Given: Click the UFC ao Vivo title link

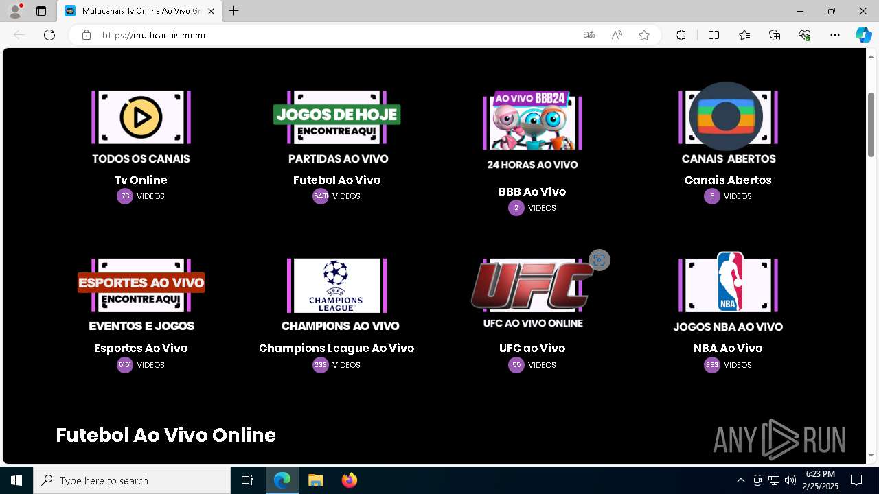Looking at the screenshot, I should click(532, 348).
